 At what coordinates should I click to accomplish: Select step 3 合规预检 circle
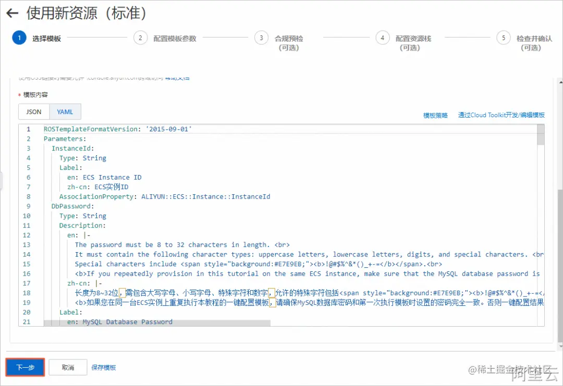click(261, 38)
